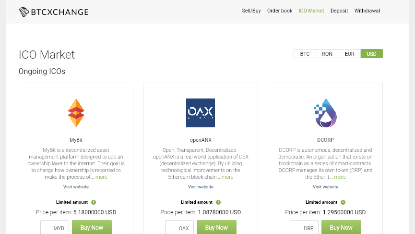Switch currency to EUR
Viewport: 415px width, 234px height.
(x=350, y=54)
